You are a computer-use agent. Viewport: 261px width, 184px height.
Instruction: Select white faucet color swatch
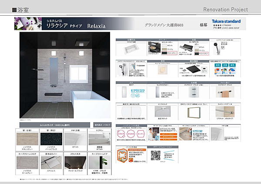pyautogui.click(x=197, y=47)
